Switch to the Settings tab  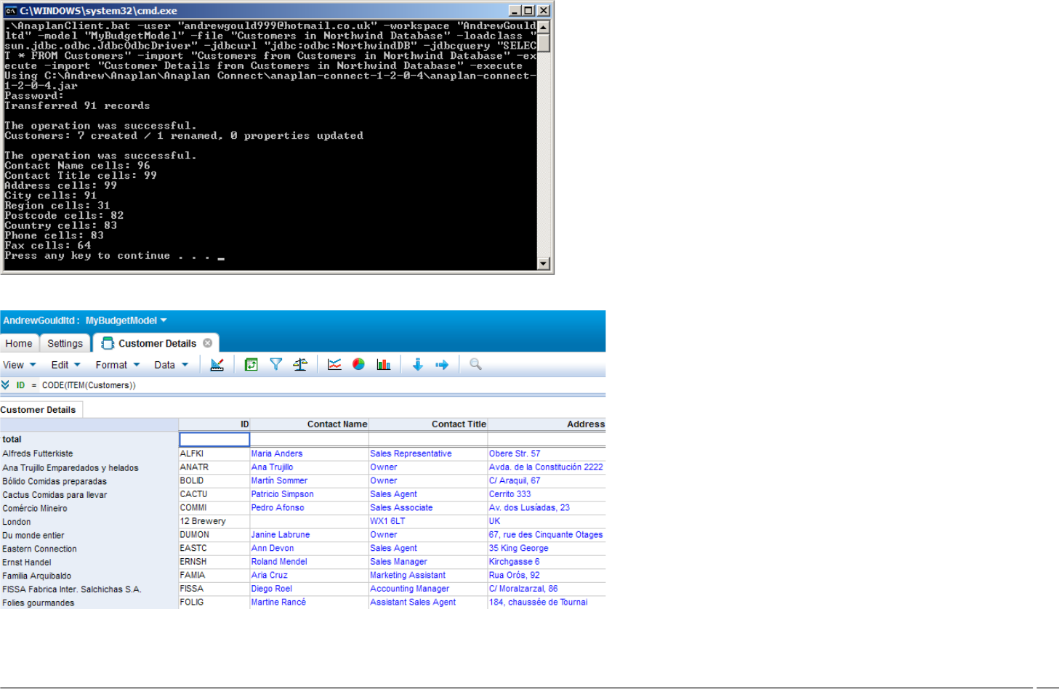click(x=65, y=343)
